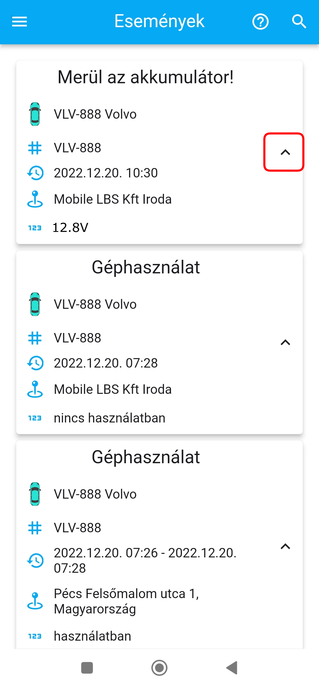Tap the 'Merül az akkumulátor!' card title
319x687 pixels.
(x=146, y=77)
